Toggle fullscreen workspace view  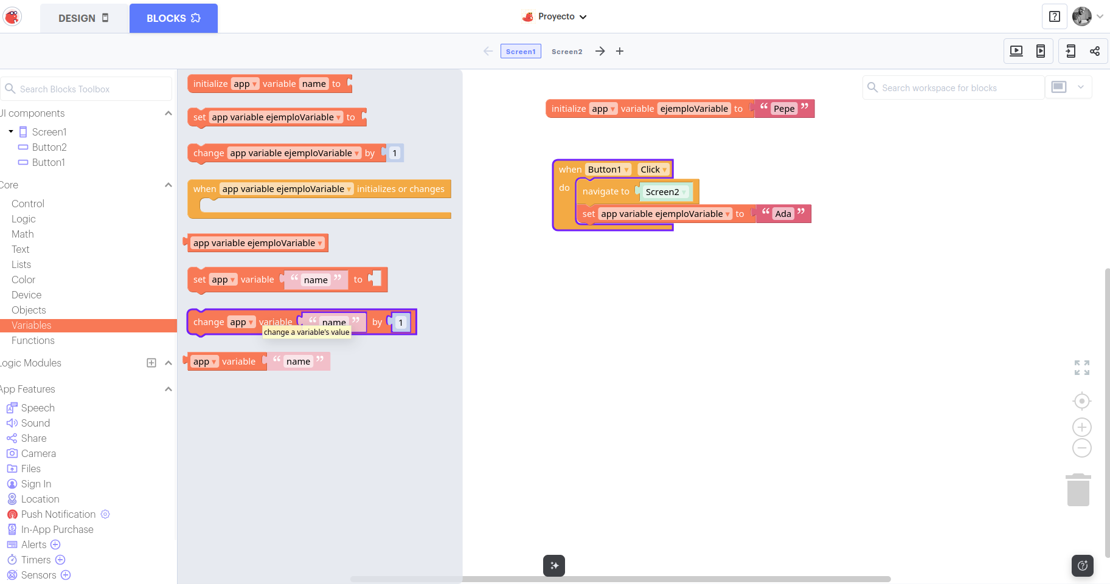pyautogui.click(x=1081, y=368)
